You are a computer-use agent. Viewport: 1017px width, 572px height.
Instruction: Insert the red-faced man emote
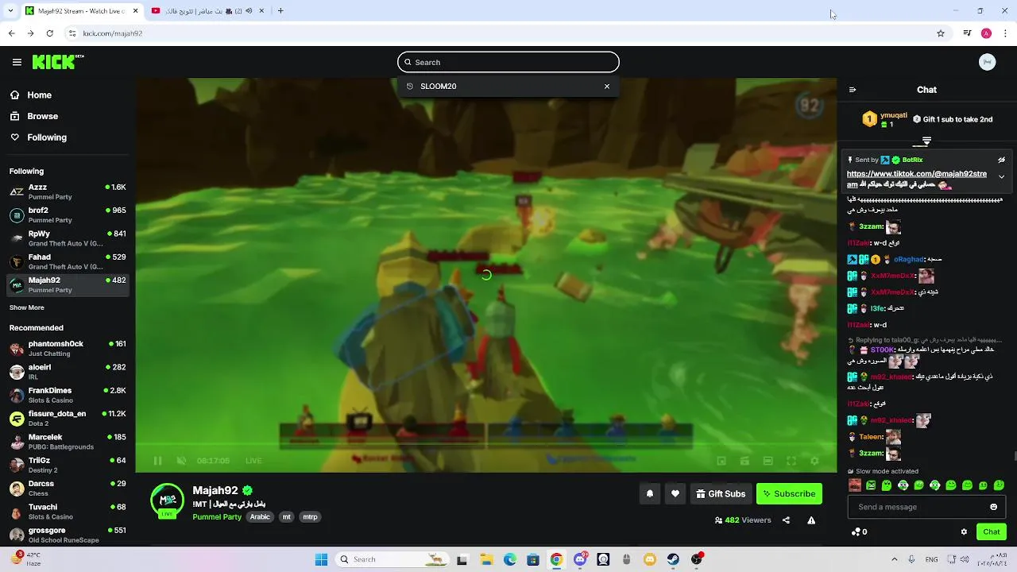coord(855,485)
